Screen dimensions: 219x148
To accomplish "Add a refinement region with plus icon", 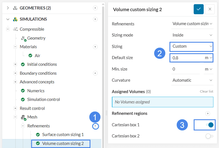I will click(x=207, y=113).
